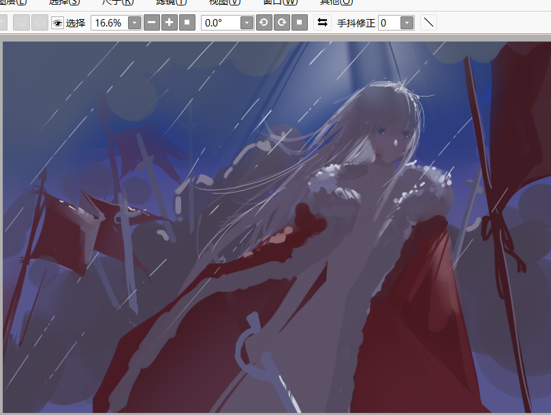Open the 视图(V) view menu

coord(224,2)
